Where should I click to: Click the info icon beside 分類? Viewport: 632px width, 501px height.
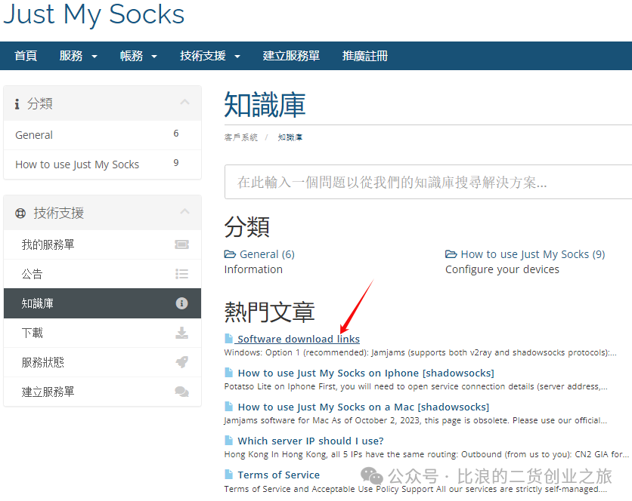coord(17,104)
